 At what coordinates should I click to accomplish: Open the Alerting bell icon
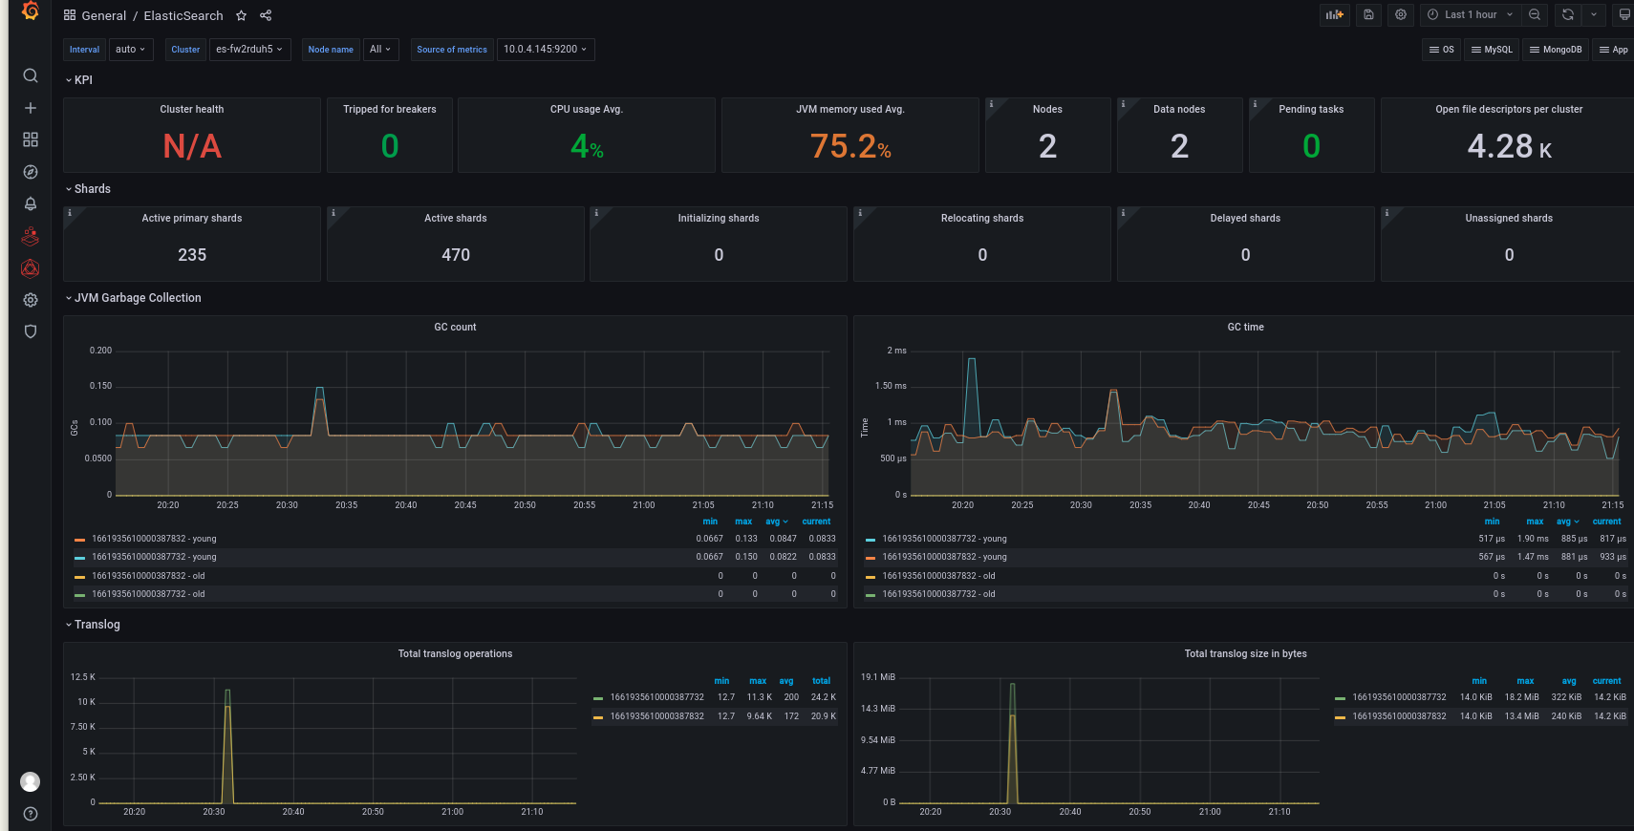click(31, 203)
